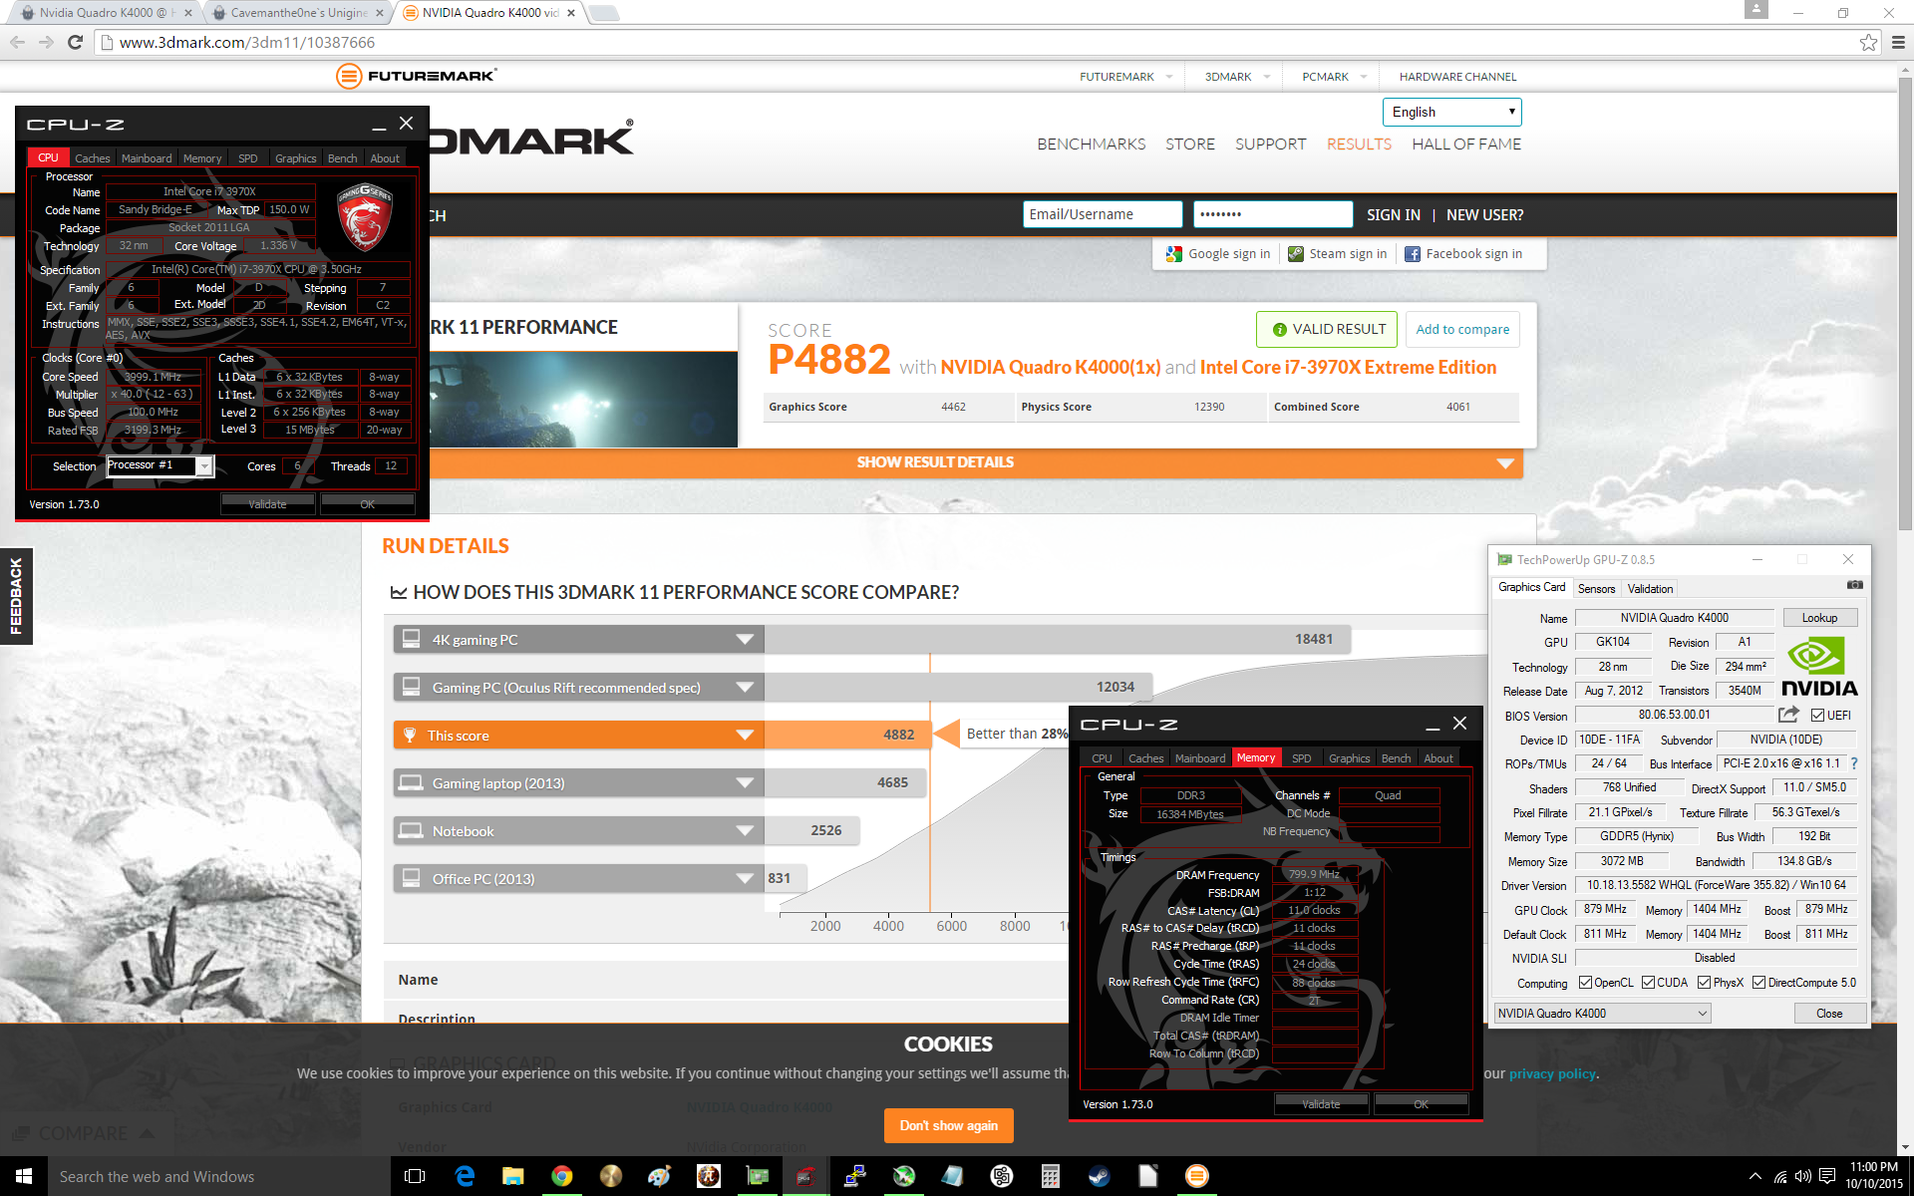The height and width of the screenshot is (1196, 1914).
Task: Switch to the Cavemanthe0ne's Unigine browser tab
Action: 299,13
